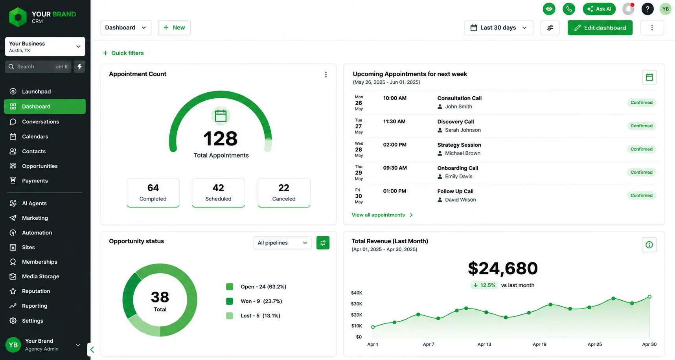Open Conversations in the sidebar

45,122
